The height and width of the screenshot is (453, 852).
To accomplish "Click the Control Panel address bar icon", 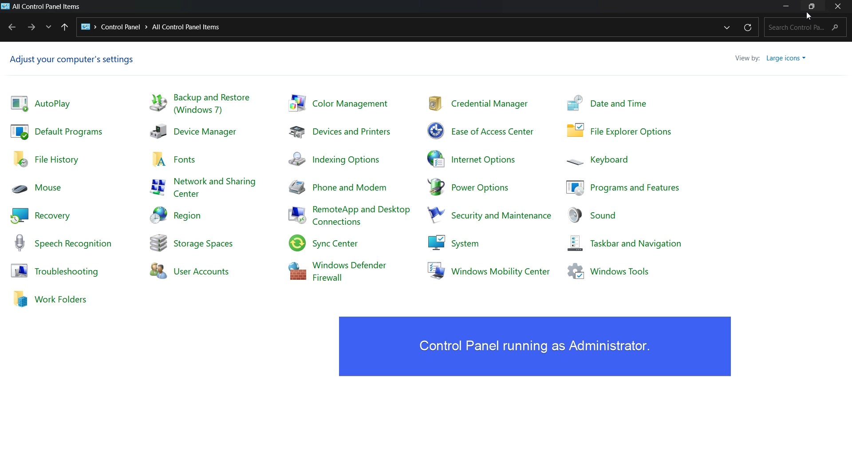I will coord(86,28).
